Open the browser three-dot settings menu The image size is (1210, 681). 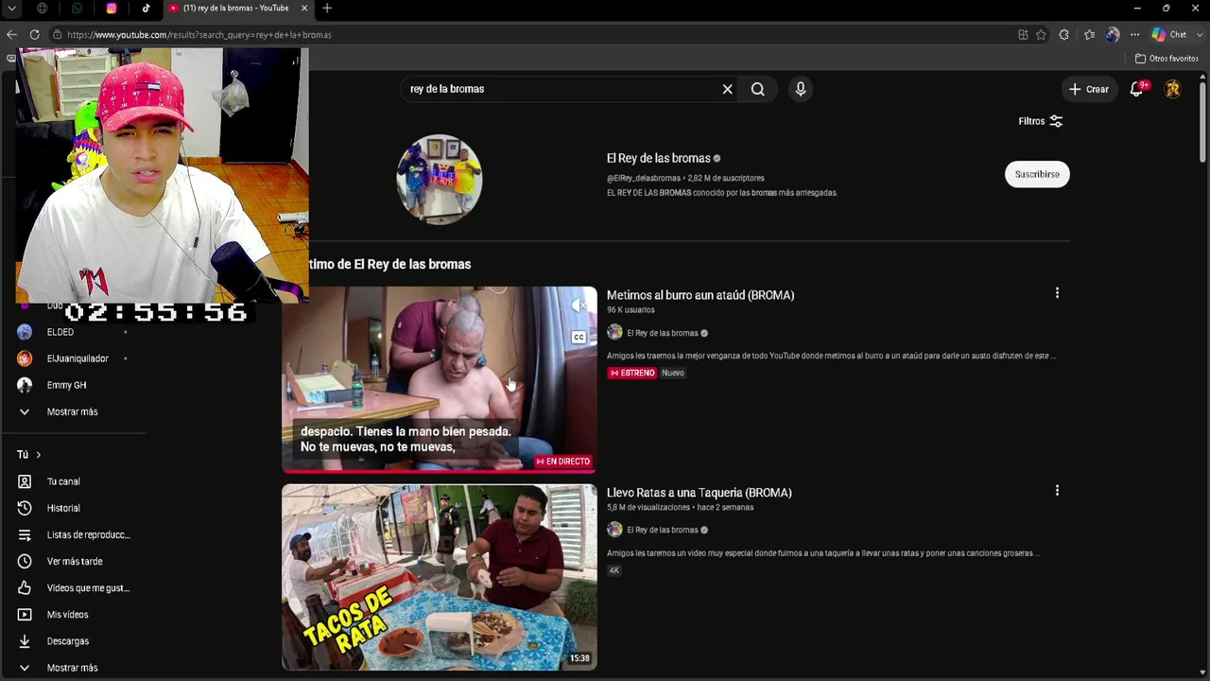(x=1134, y=35)
